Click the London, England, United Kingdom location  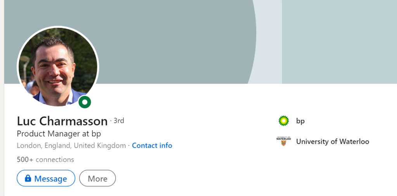coord(71,146)
